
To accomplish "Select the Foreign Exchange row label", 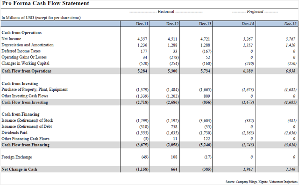I will tap(17, 157).
